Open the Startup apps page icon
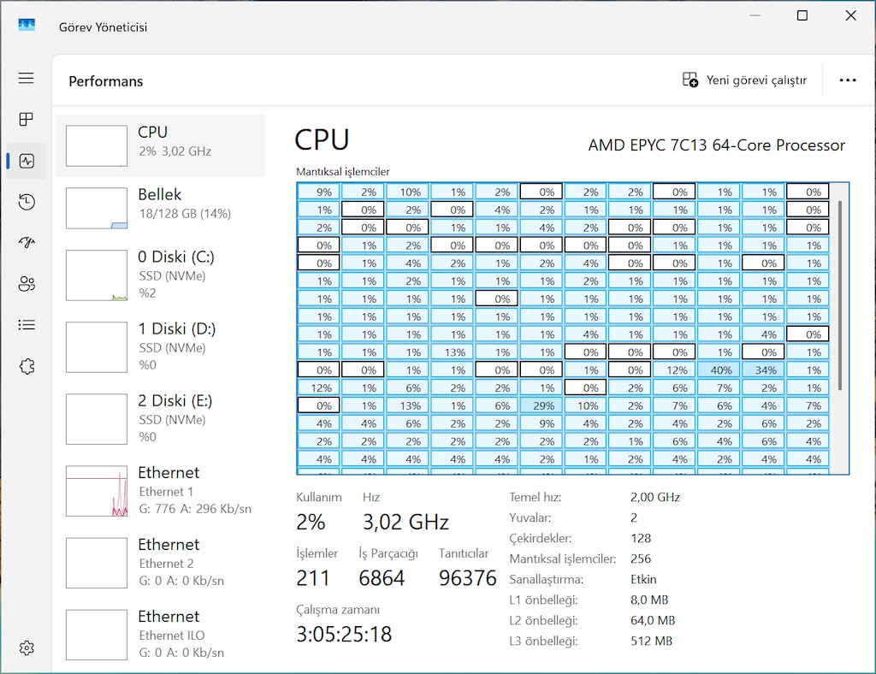Screen dimensions: 876x674 coord(27,242)
